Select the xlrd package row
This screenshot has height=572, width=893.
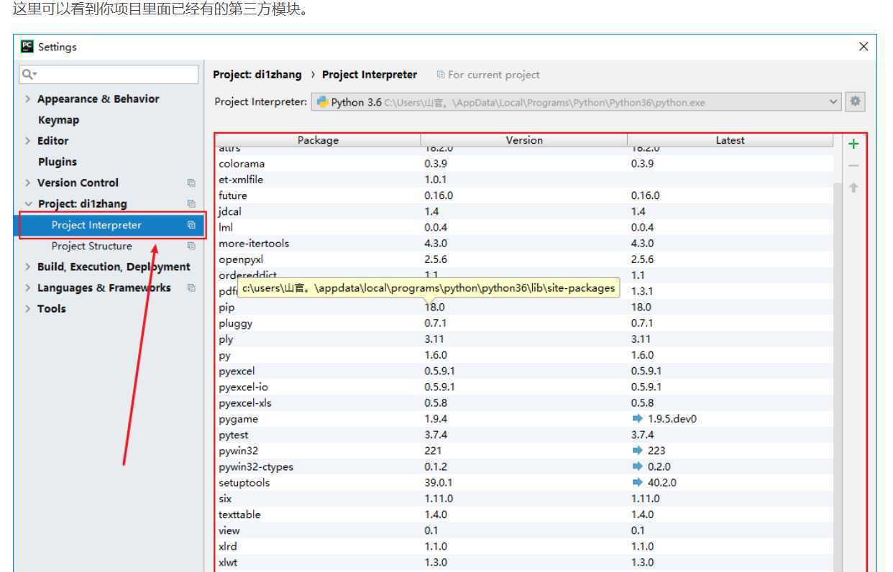[x=524, y=546]
